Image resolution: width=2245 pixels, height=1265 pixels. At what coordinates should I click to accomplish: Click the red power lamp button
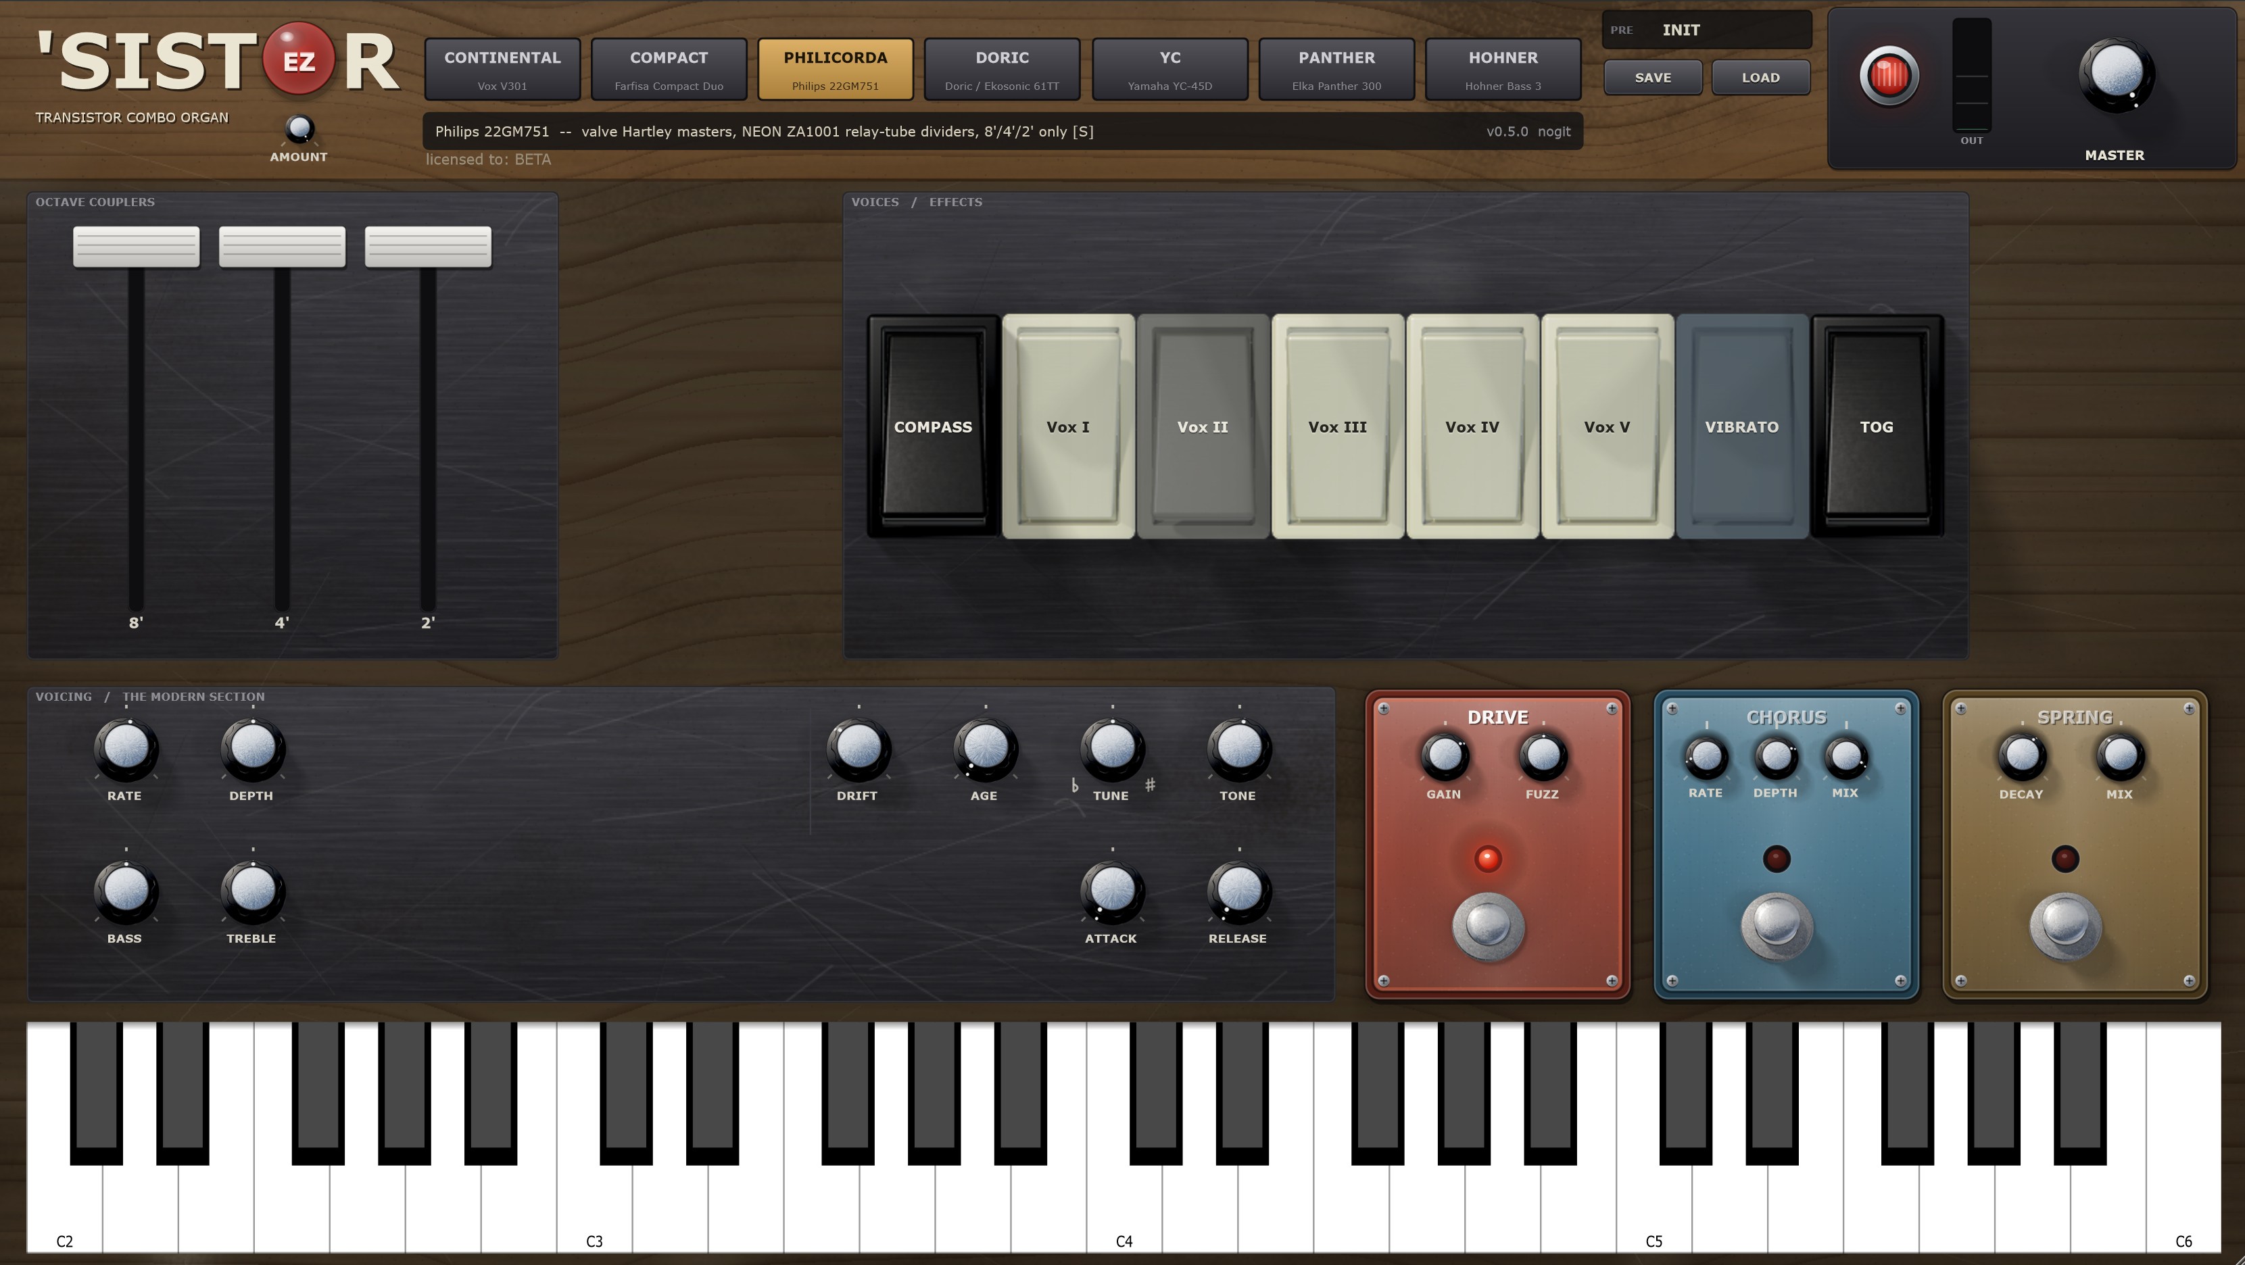(1889, 76)
